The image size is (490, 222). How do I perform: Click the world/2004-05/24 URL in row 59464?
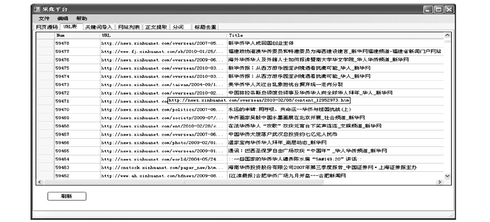163,159
